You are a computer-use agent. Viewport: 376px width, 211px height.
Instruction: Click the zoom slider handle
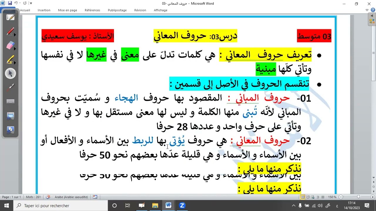coord(358,197)
